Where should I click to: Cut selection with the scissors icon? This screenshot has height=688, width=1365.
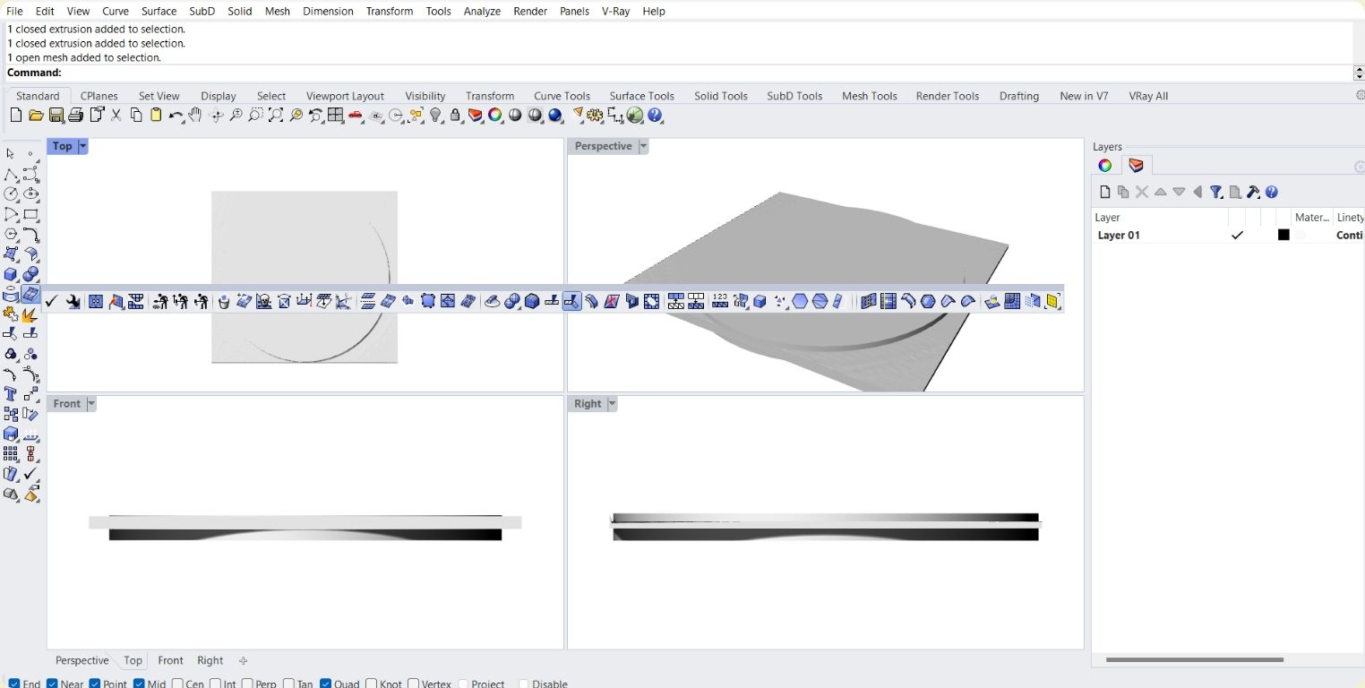tap(116, 116)
